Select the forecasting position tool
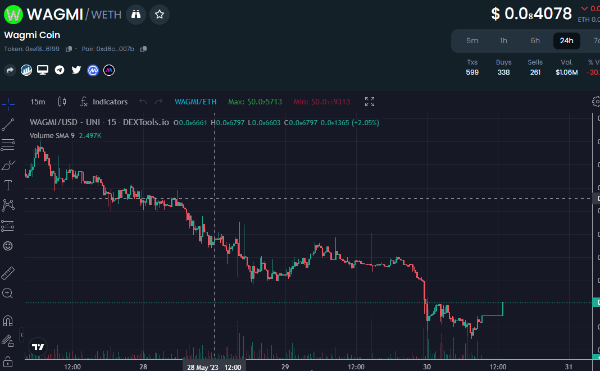Image resolution: width=600 pixels, height=371 pixels. [x=8, y=226]
